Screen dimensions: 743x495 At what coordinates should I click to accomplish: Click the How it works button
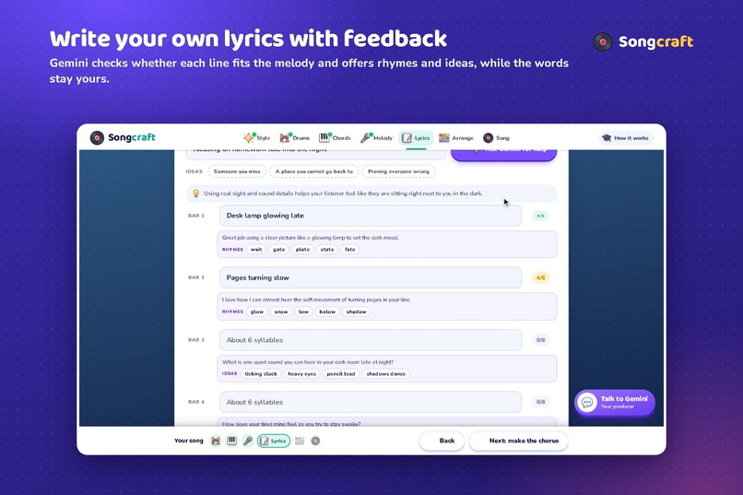point(626,138)
